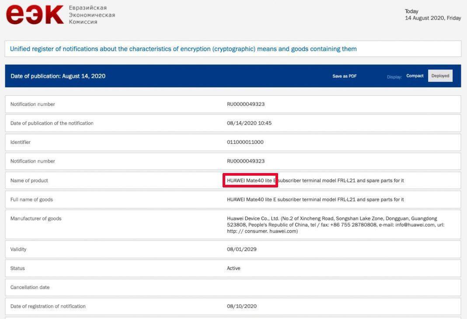Click the Unified register page title

[183, 49]
